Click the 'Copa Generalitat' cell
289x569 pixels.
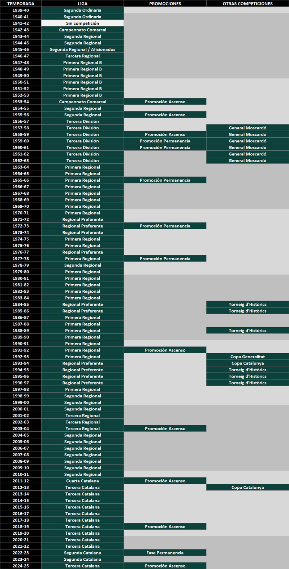pos(247,357)
